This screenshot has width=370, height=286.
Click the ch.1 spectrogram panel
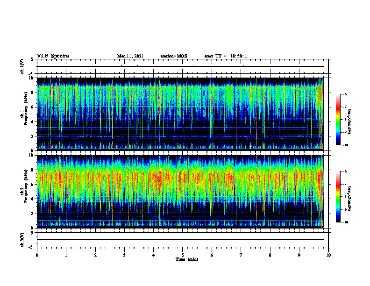(x=180, y=114)
